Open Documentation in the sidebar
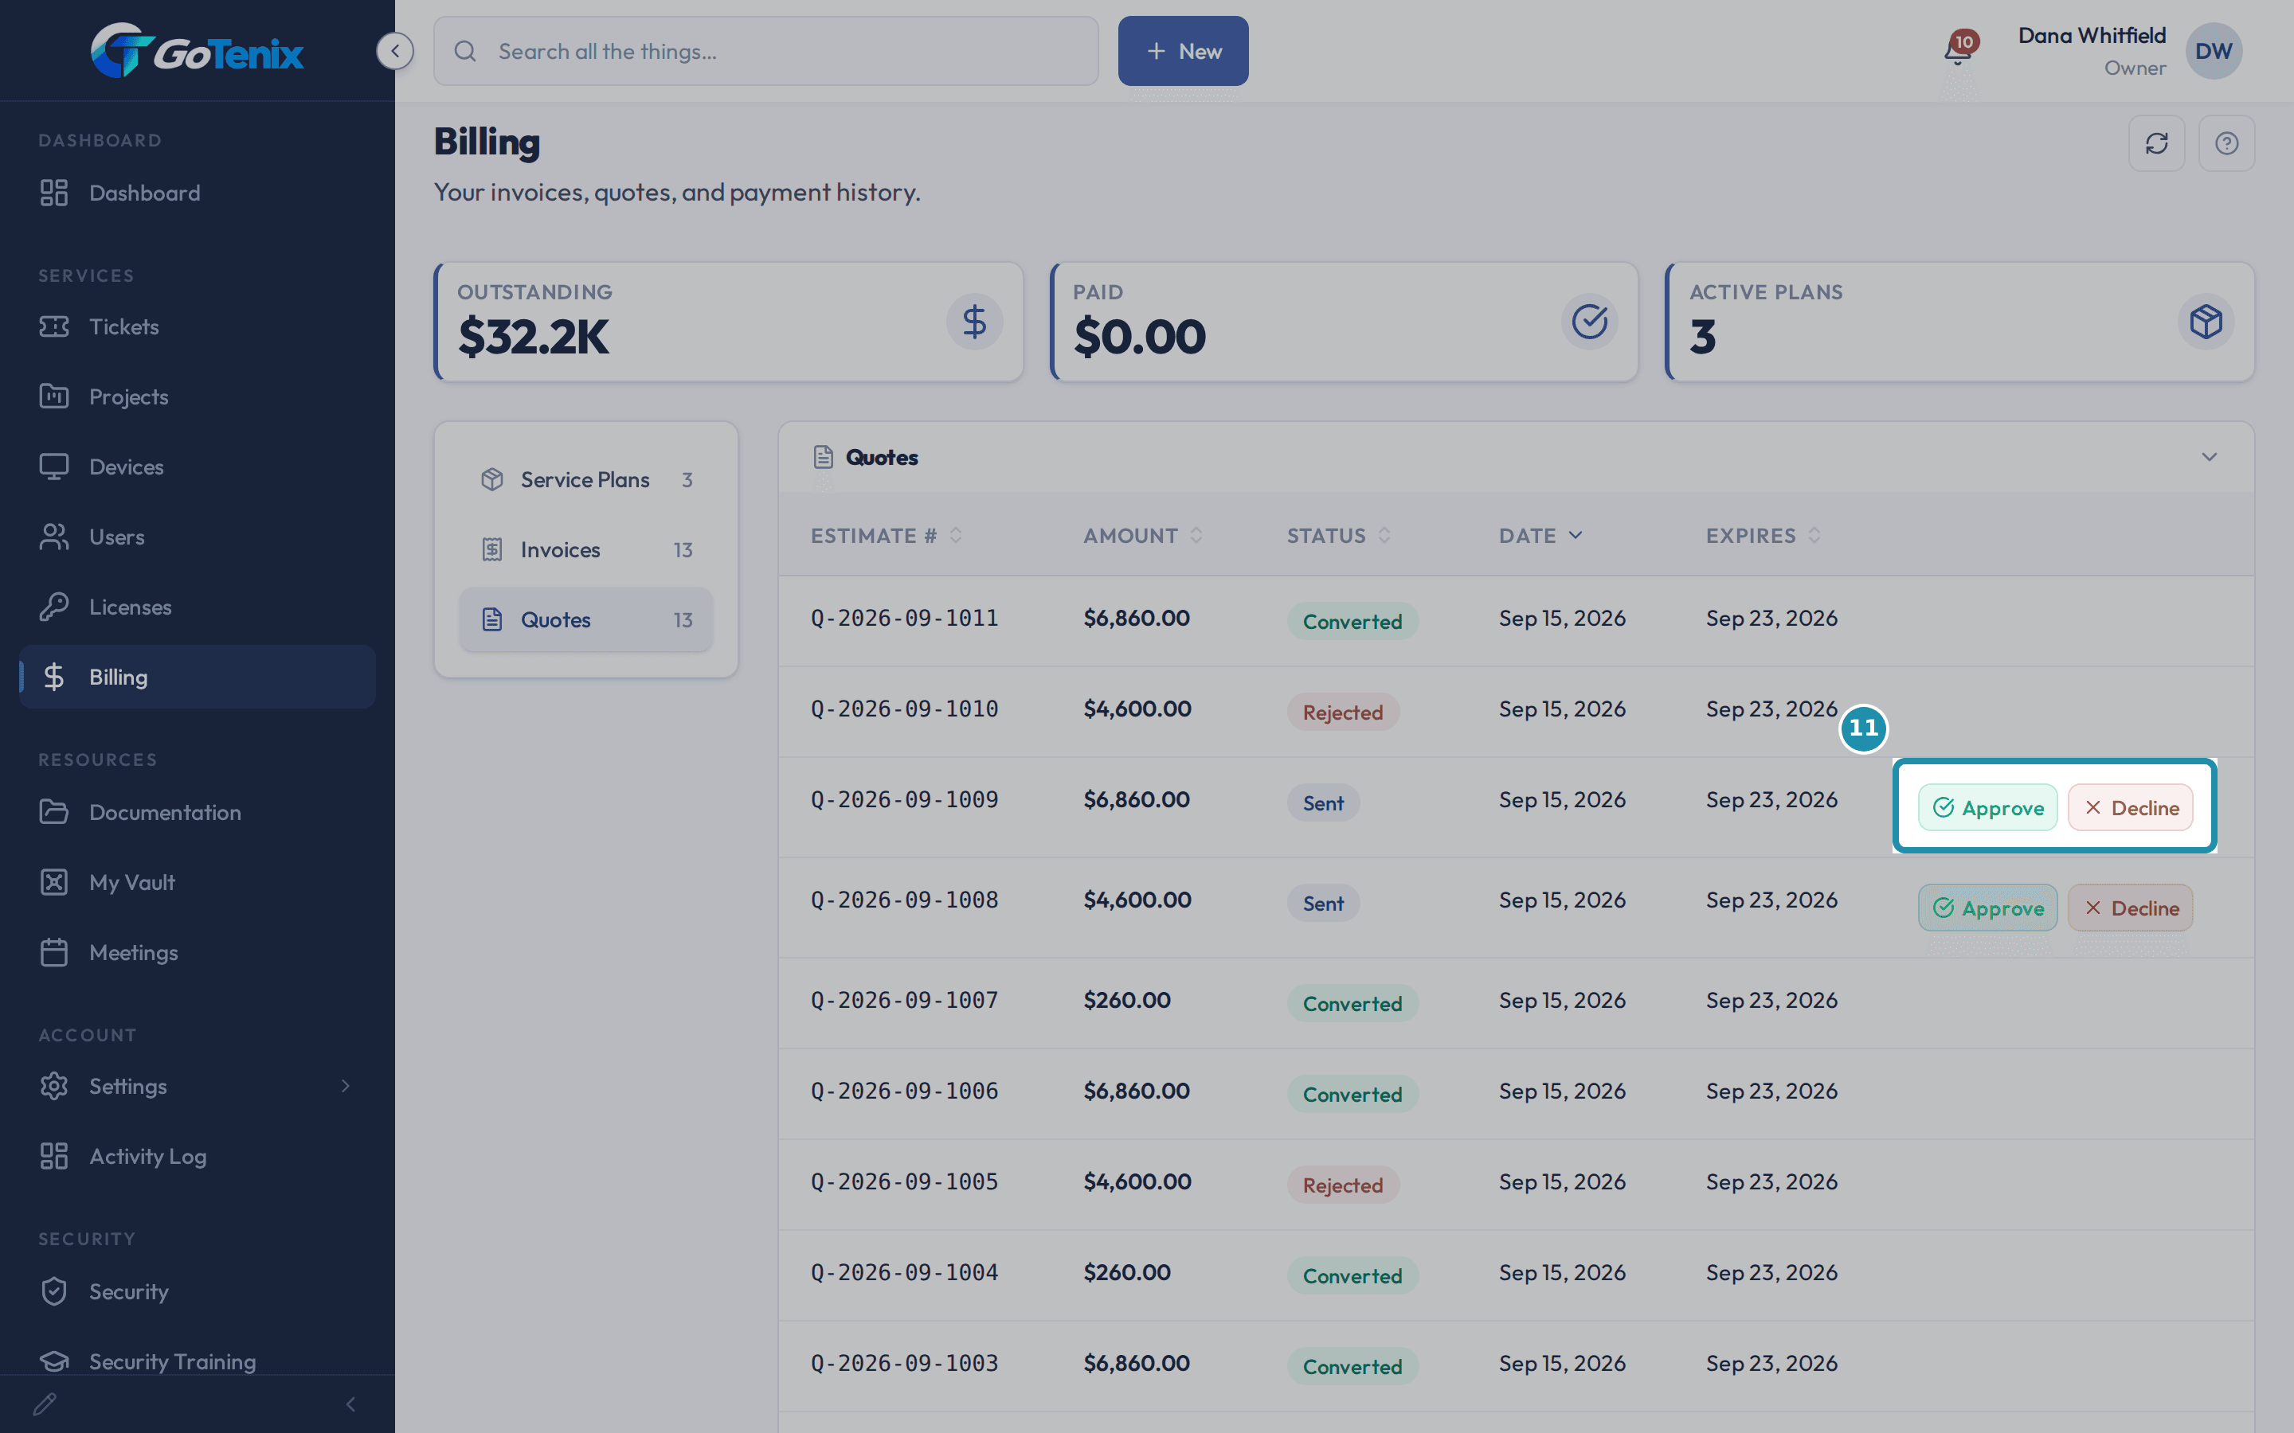Screen dimensions: 2294x1433 point(198,812)
